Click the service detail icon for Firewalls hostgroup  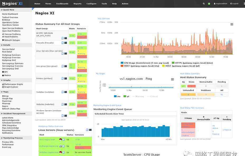coord(63,43)
